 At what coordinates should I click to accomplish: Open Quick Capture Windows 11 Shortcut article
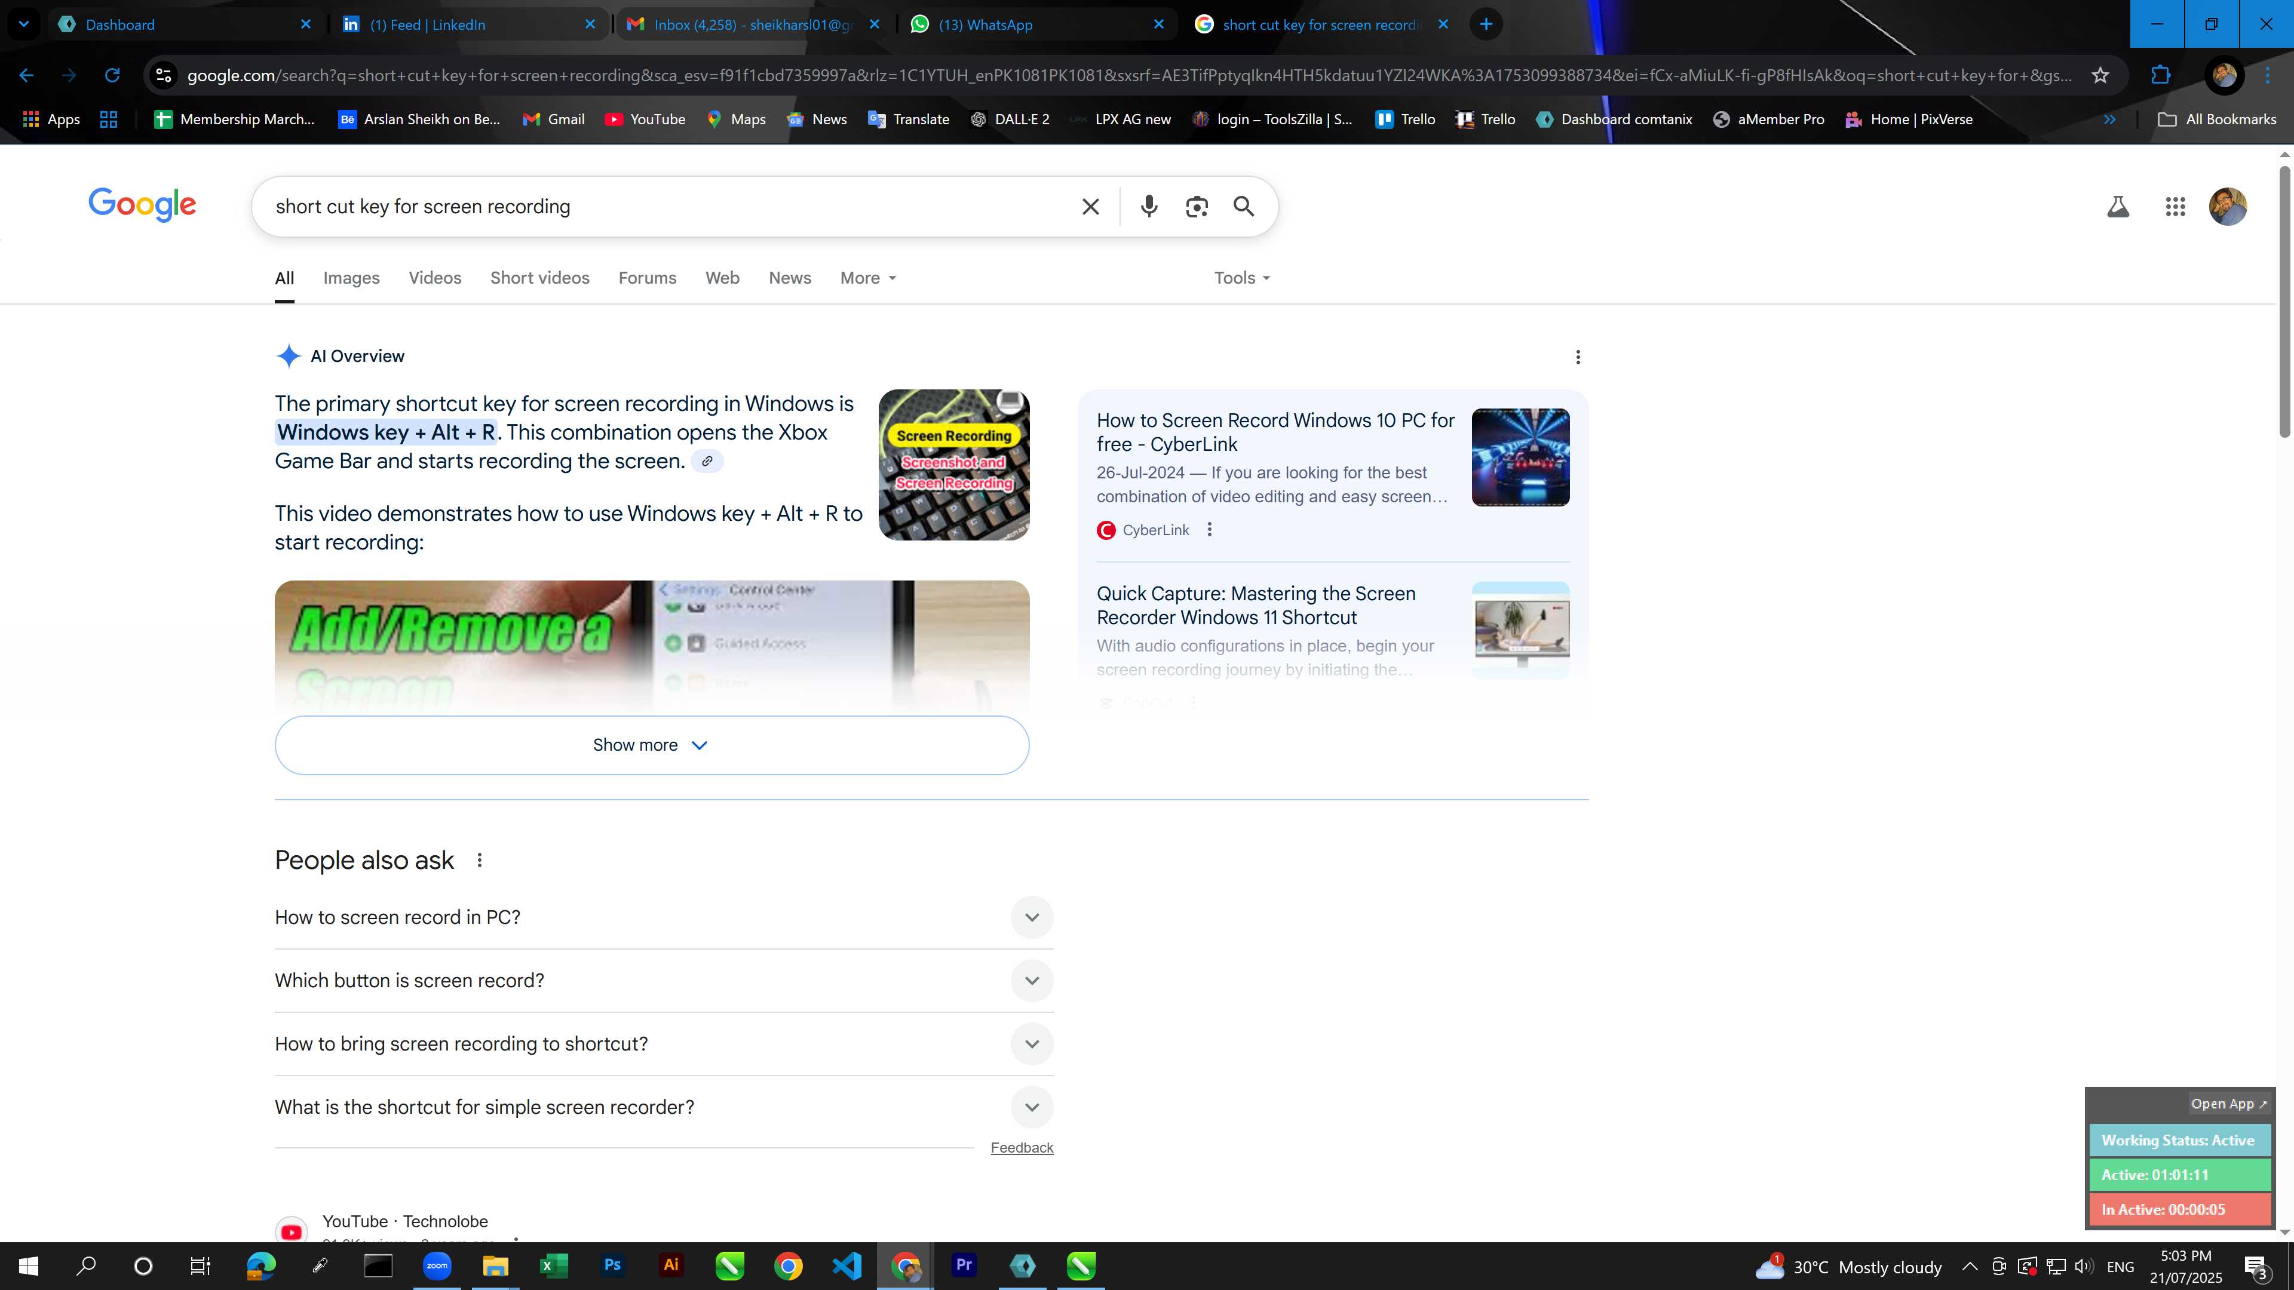[x=1256, y=606]
